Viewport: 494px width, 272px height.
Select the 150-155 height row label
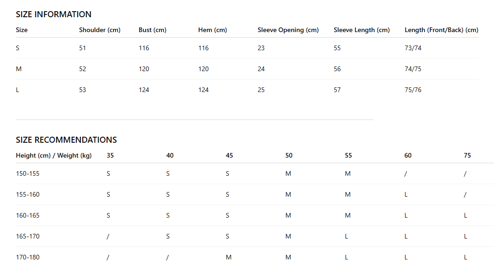coord(28,173)
